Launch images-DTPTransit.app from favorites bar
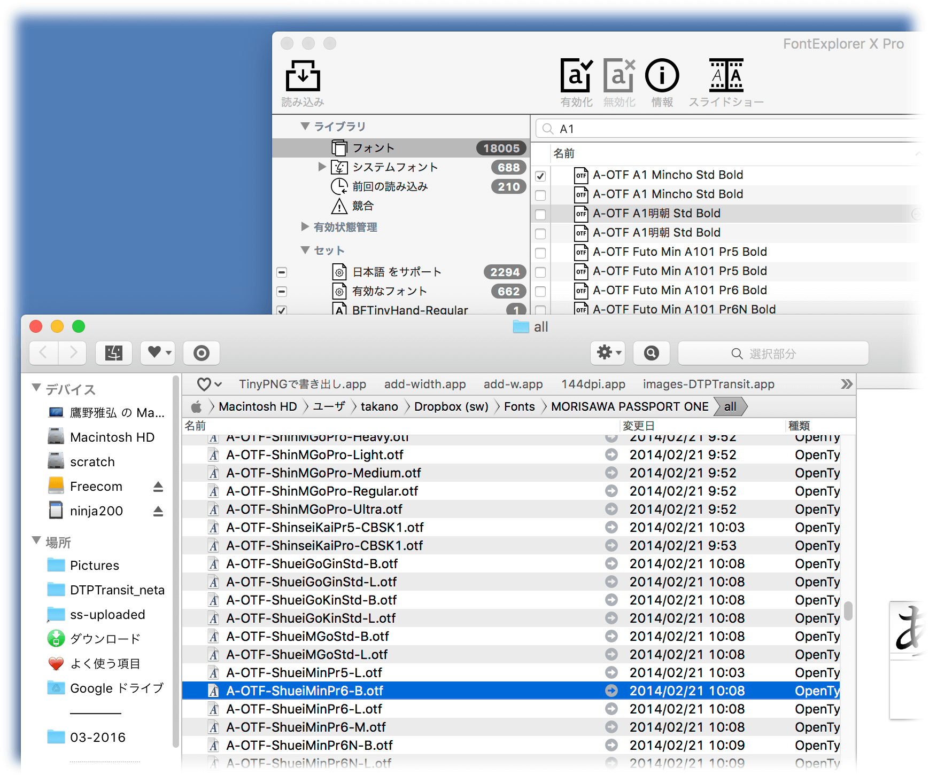The height and width of the screenshot is (776, 929). (709, 384)
